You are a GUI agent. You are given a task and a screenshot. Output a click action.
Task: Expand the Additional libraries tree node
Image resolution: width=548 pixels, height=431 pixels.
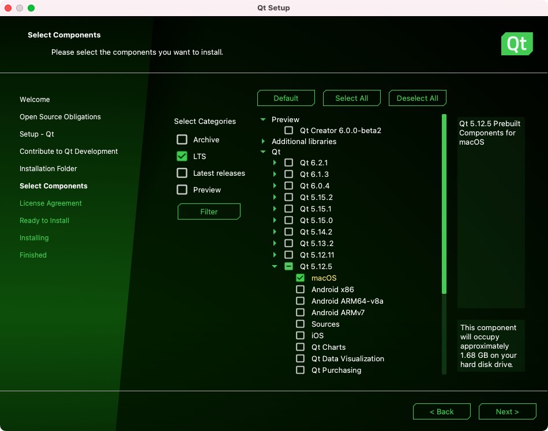point(263,141)
